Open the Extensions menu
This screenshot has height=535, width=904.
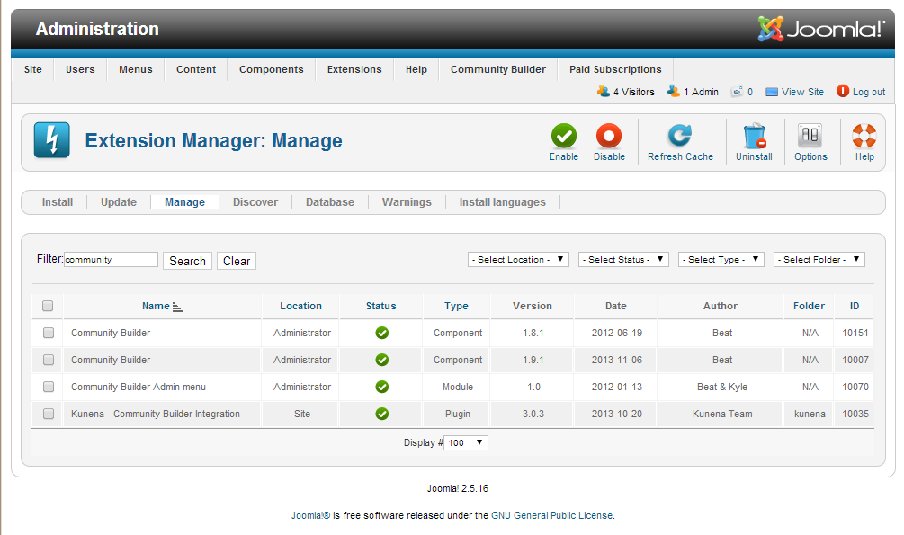[x=354, y=69]
